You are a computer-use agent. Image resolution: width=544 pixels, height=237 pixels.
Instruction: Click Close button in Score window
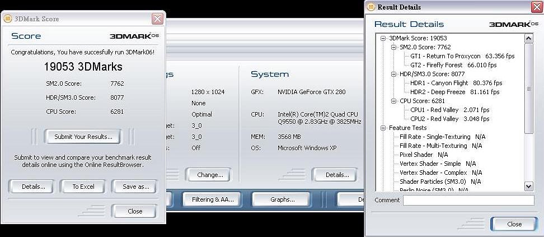pos(134,211)
